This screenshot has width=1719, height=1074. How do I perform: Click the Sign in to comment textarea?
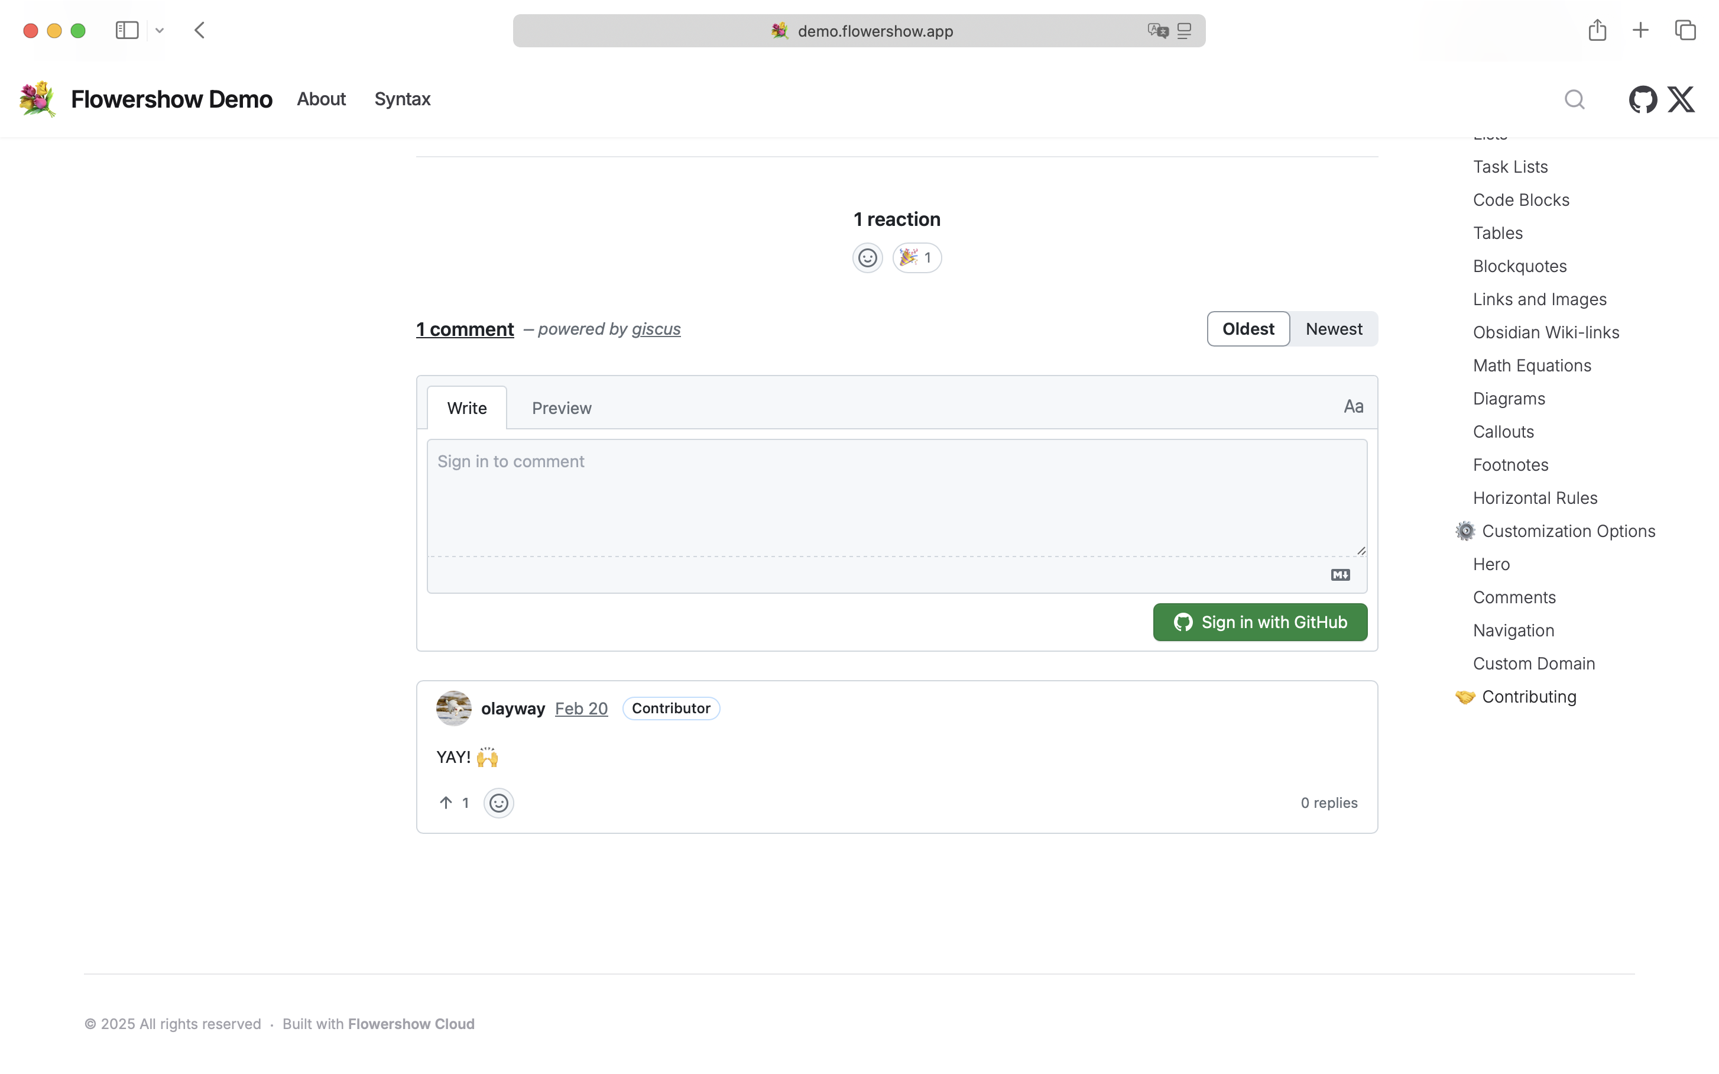click(x=896, y=497)
